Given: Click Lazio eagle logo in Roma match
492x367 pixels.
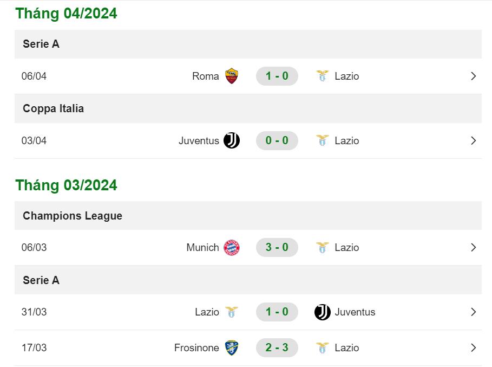Looking at the screenshot, I should pos(322,76).
